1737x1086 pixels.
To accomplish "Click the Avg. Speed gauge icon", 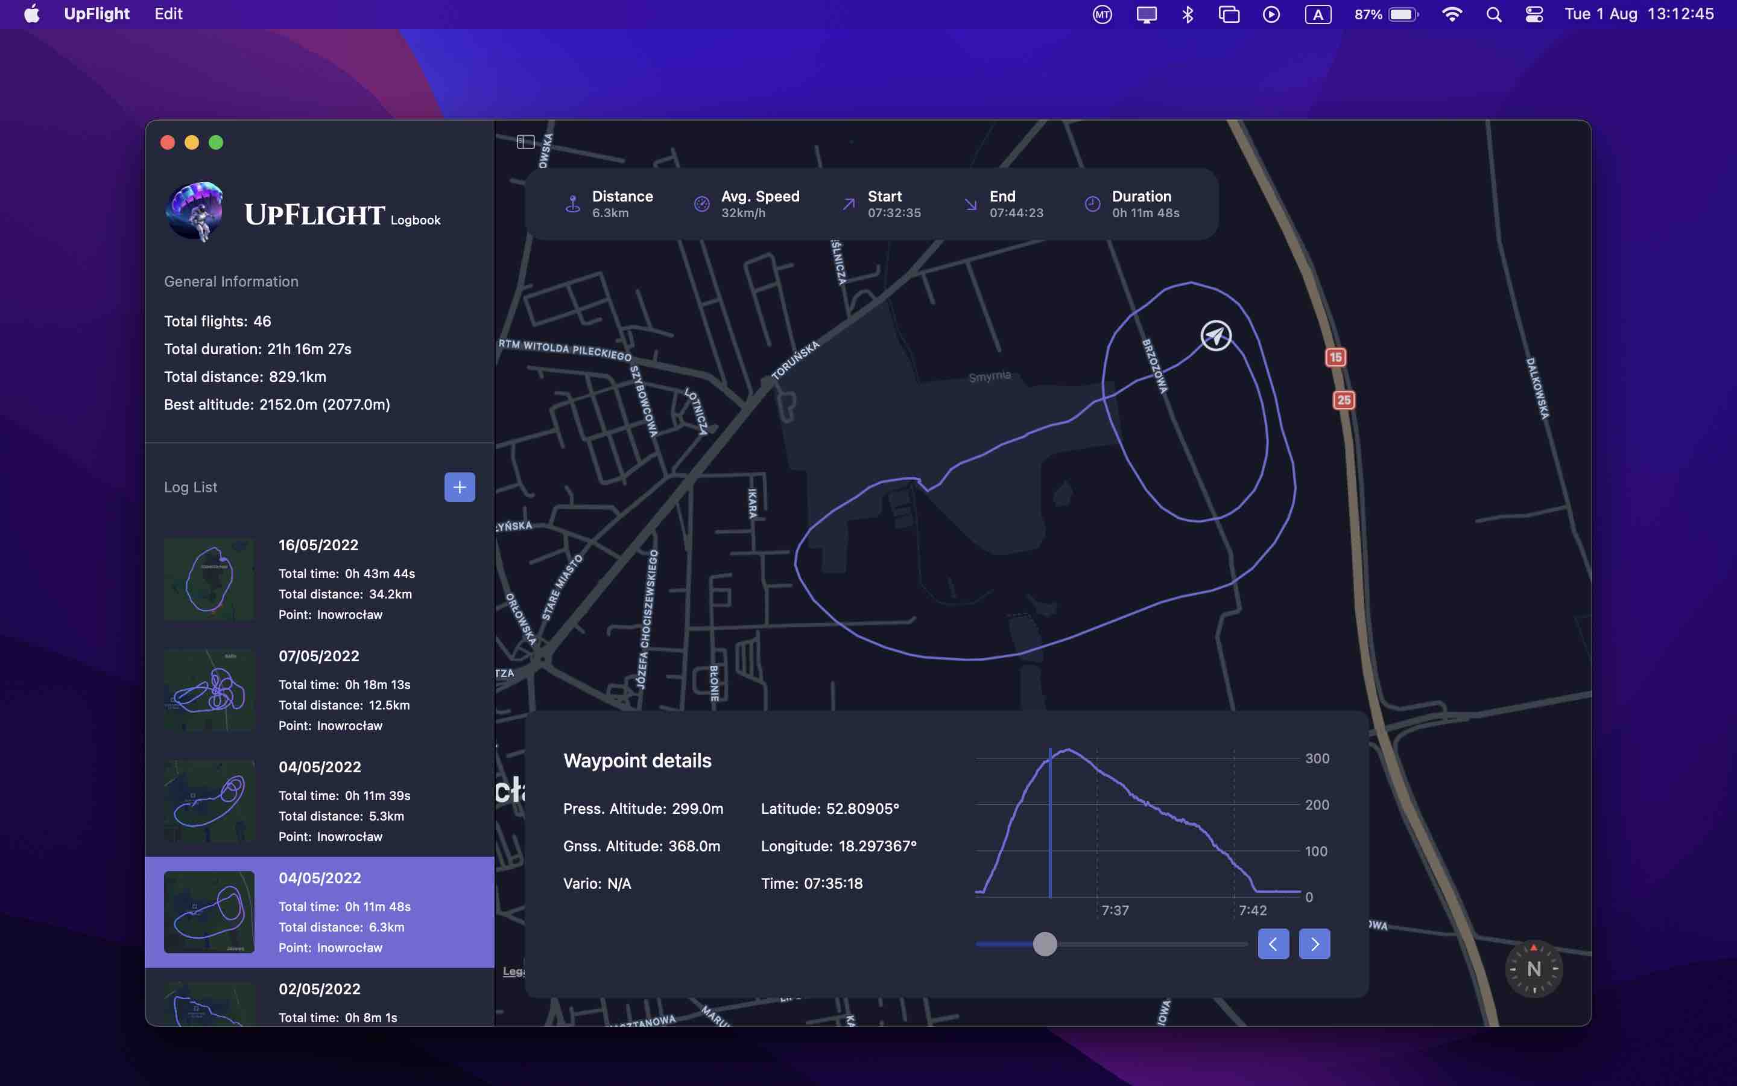I will [x=702, y=205].
